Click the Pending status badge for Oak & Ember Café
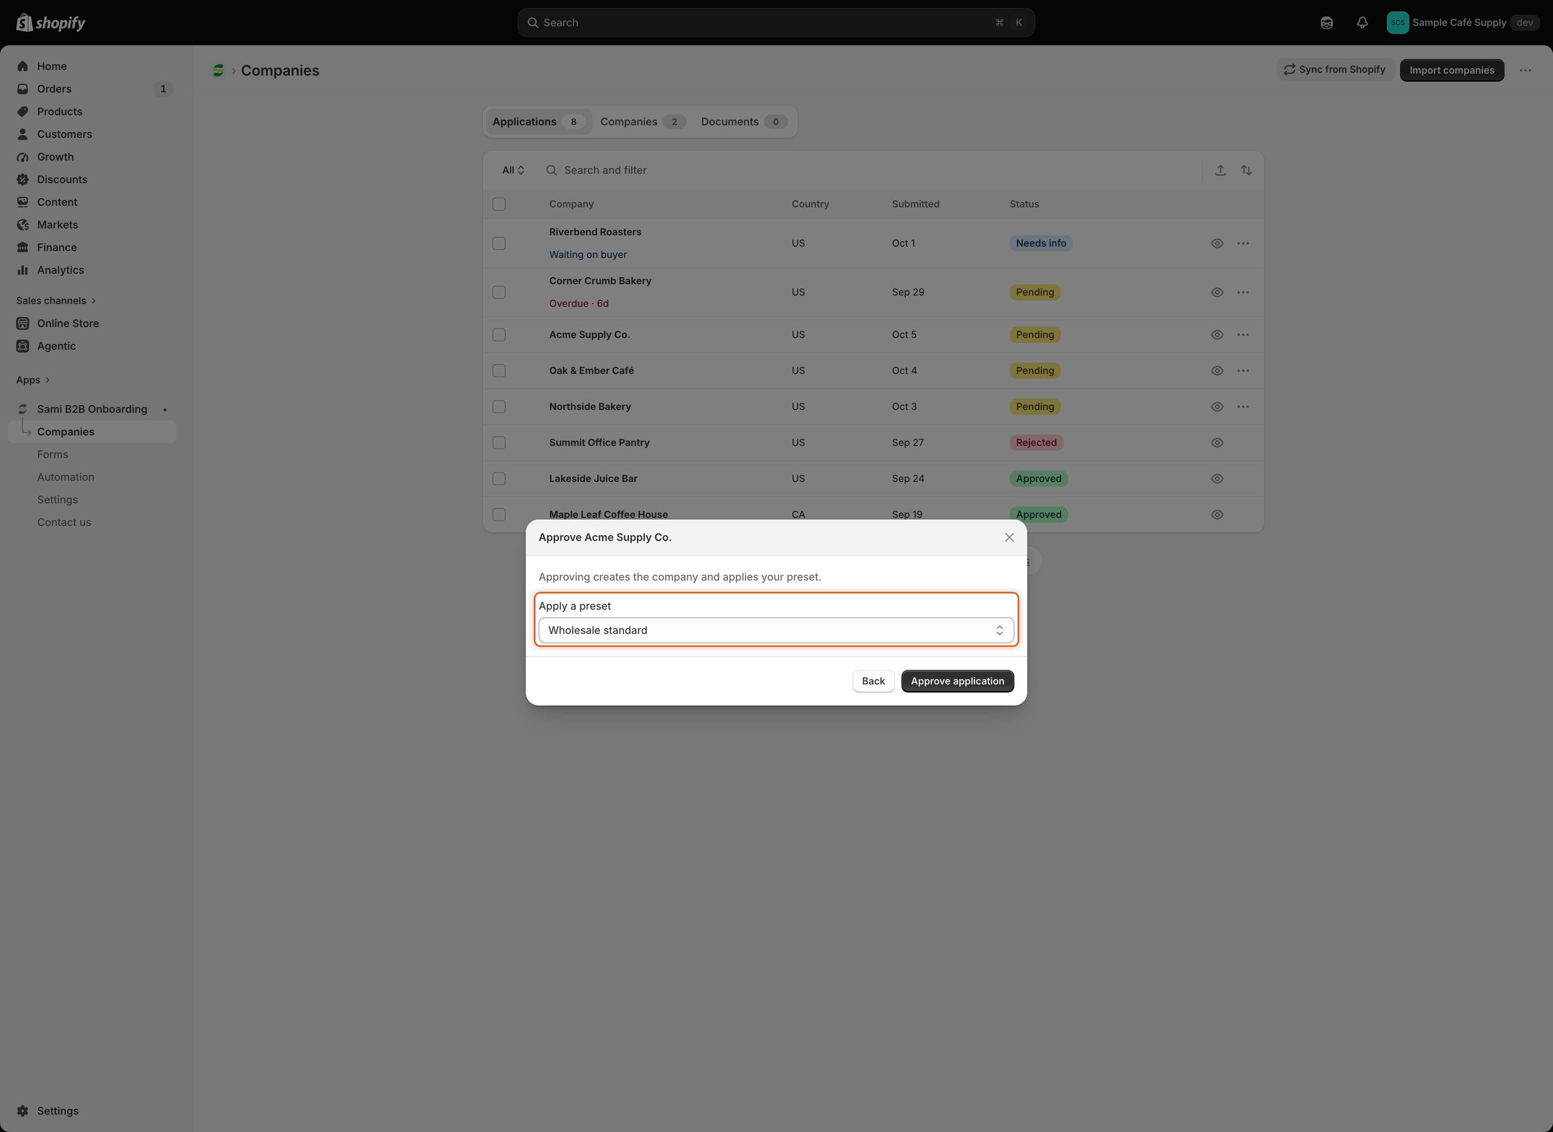This screenshot has height=1132, width=1553. tap(1035, 371)
